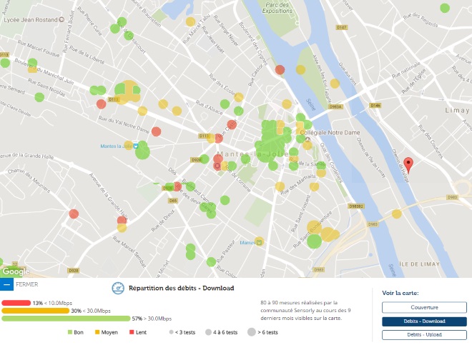
Task: Click the speedometer icon beside Répartition des débits
Action: [118, 289]
